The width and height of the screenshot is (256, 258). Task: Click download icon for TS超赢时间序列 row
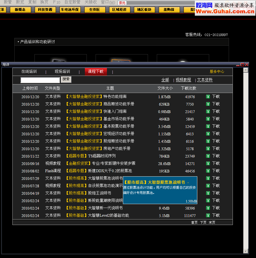[208, 156]
